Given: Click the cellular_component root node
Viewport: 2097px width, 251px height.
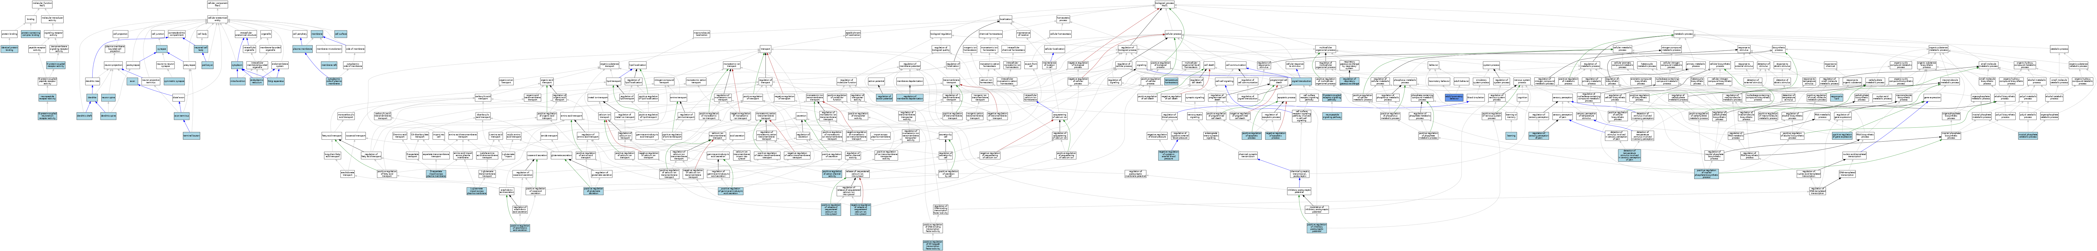Looking at the screenshot, I should [x=217, y=4].
